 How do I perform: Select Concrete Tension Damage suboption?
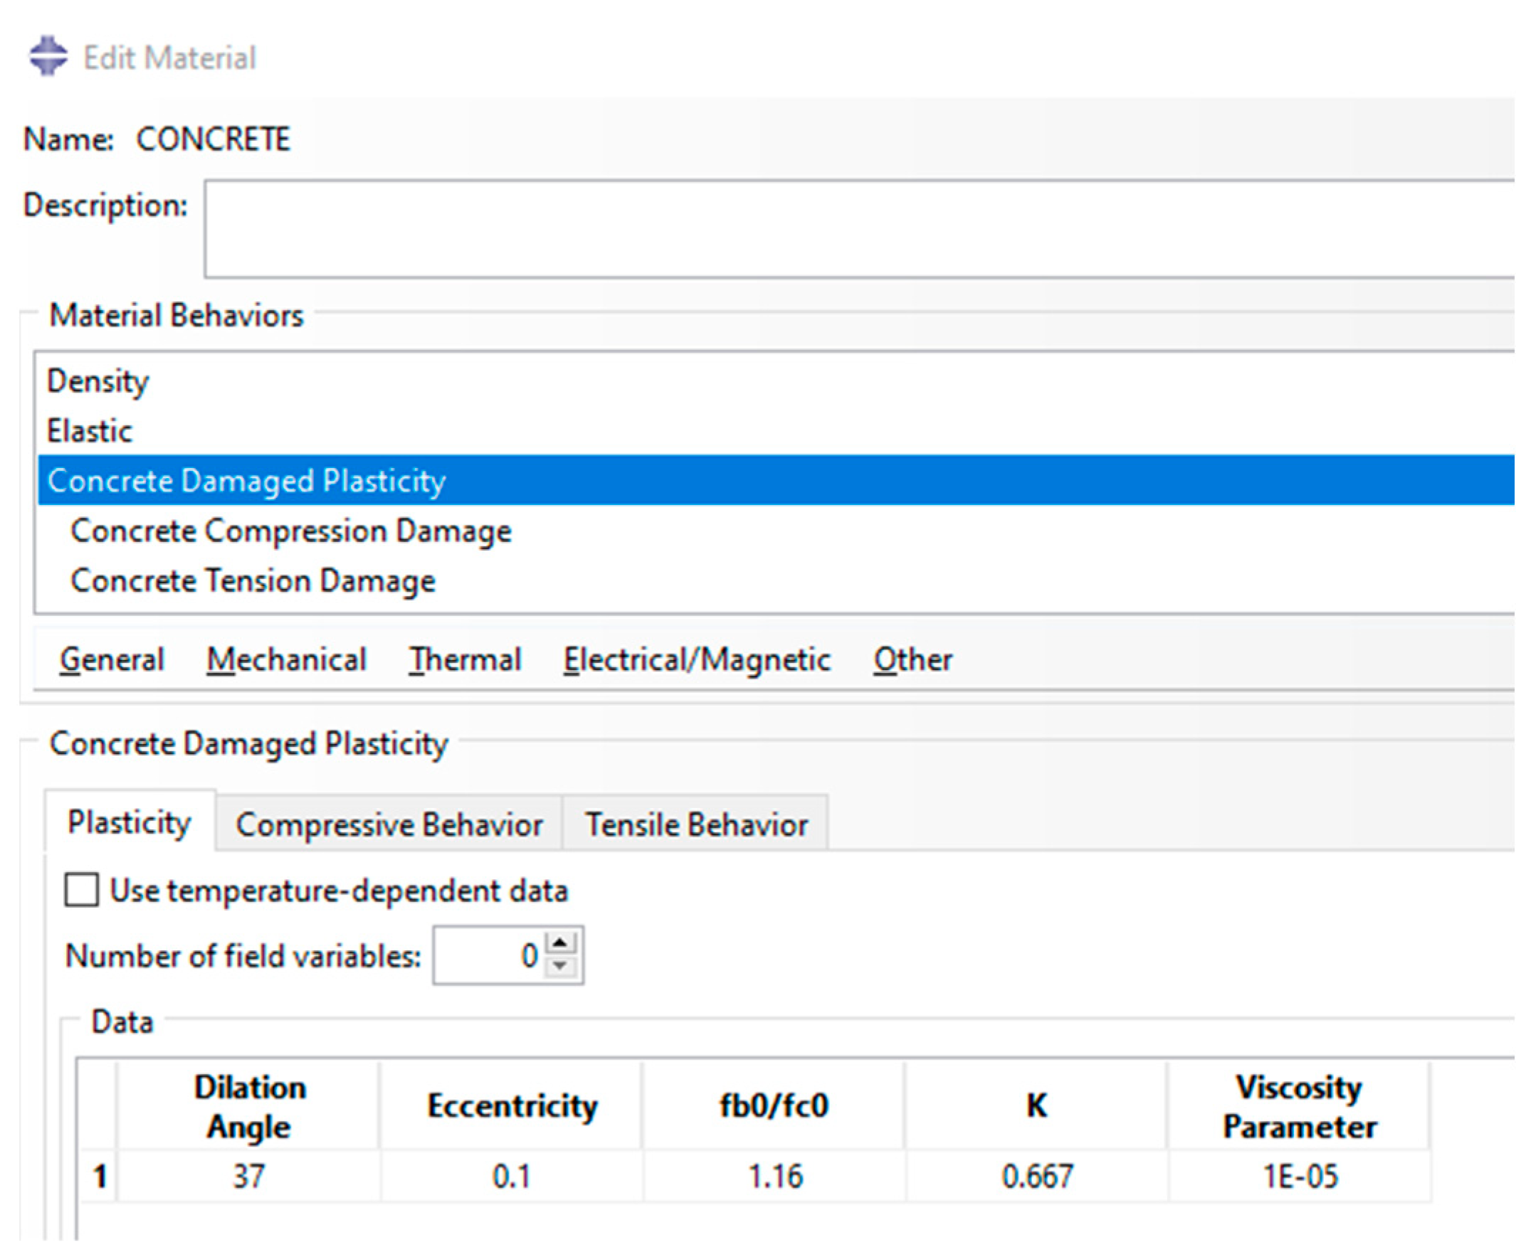tap(253, 581)
